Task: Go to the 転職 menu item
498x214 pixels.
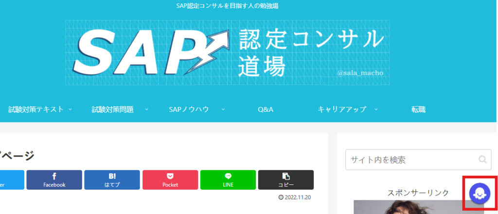Action: click(x=418, y=109)
